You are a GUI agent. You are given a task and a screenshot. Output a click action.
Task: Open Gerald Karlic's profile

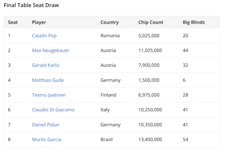pyautogui.click(x=46, y=65)
